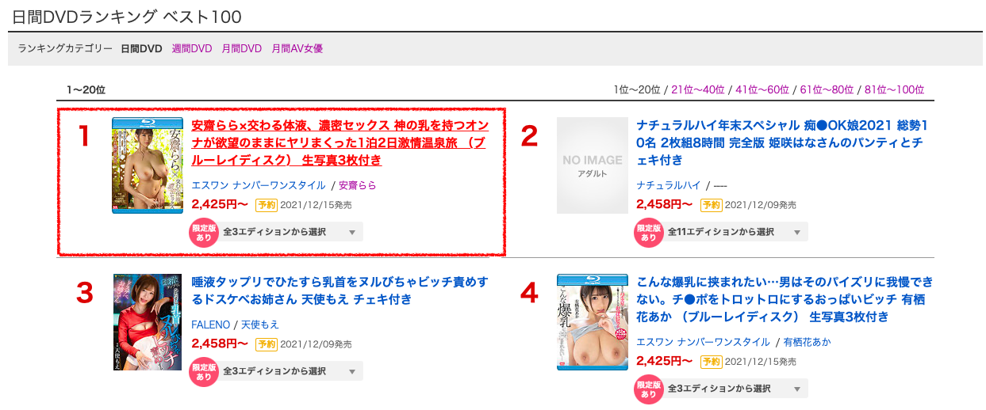Screen dimensions: 986x410
Task: Expand the edition selector for rank 4 item
Action: tap(735, 389)
